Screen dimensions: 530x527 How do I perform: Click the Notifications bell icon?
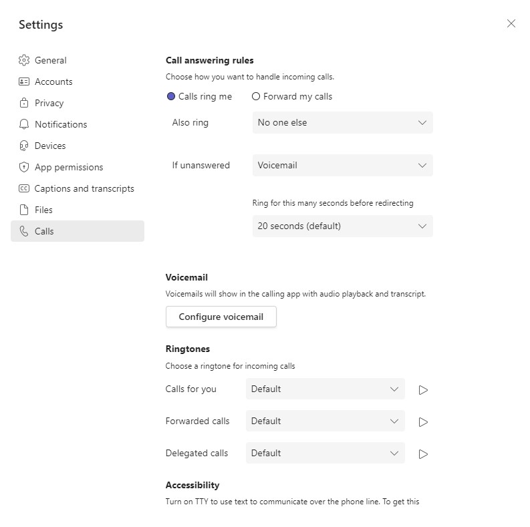click(24, 124)
